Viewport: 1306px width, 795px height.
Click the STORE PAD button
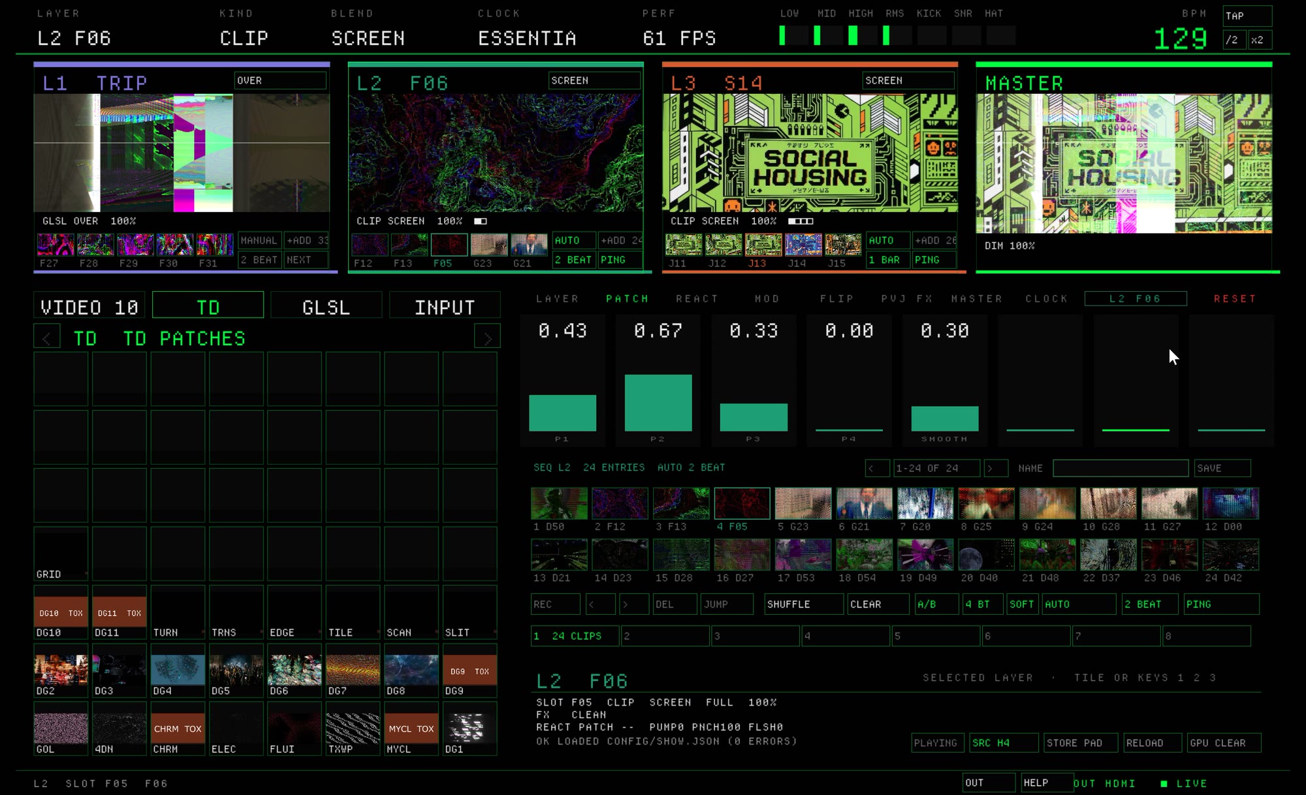pos(1081,743)
